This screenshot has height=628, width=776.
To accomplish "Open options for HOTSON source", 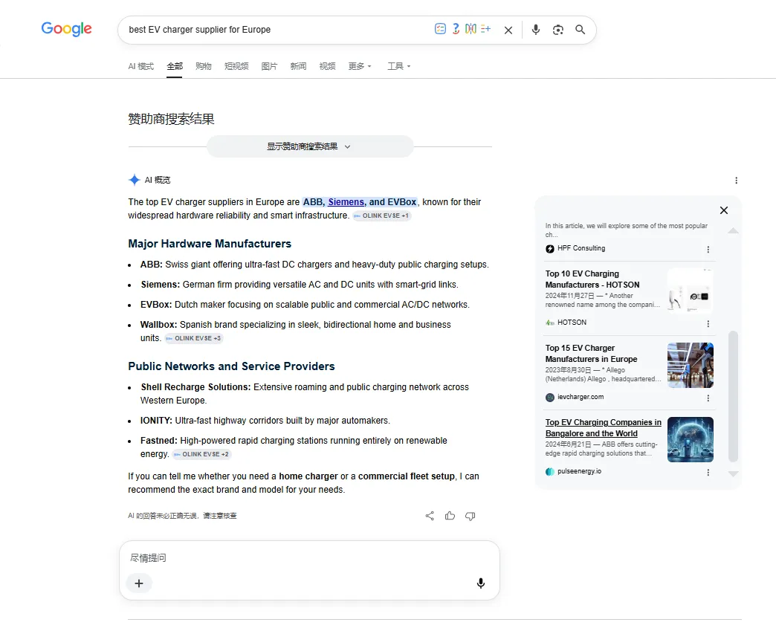I will coord(708,323).
